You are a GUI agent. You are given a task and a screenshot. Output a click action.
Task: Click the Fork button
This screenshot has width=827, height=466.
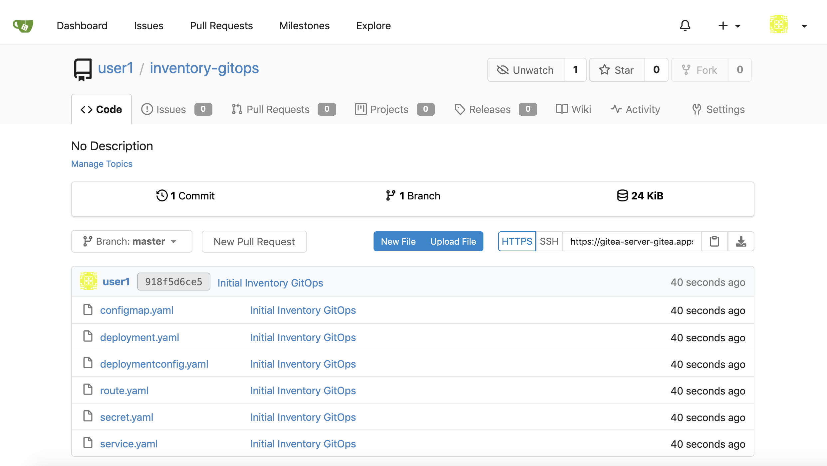699,70
